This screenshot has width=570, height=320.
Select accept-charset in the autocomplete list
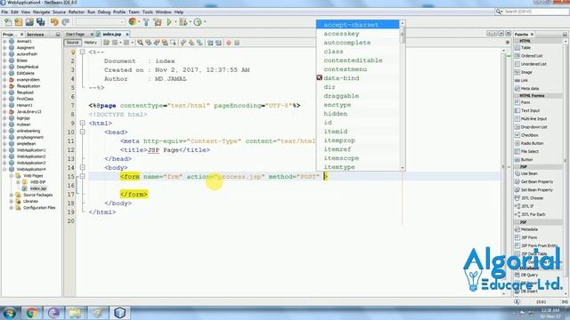tap(357, 25)
